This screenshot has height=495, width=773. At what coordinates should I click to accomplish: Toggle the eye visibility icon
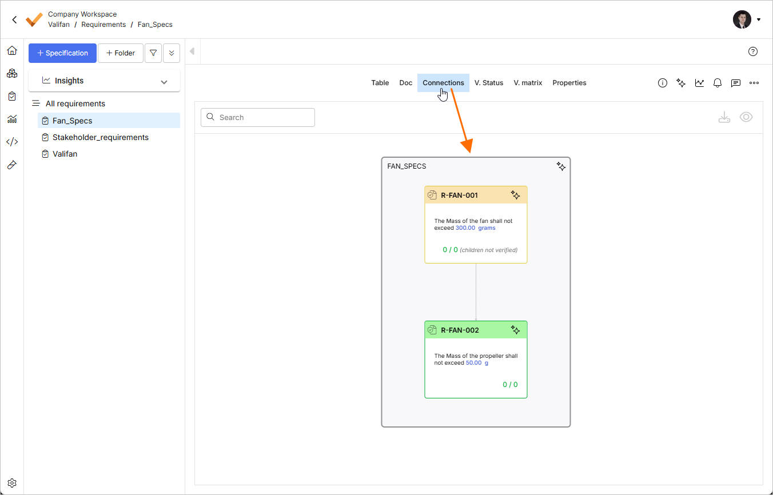(746, 117)
